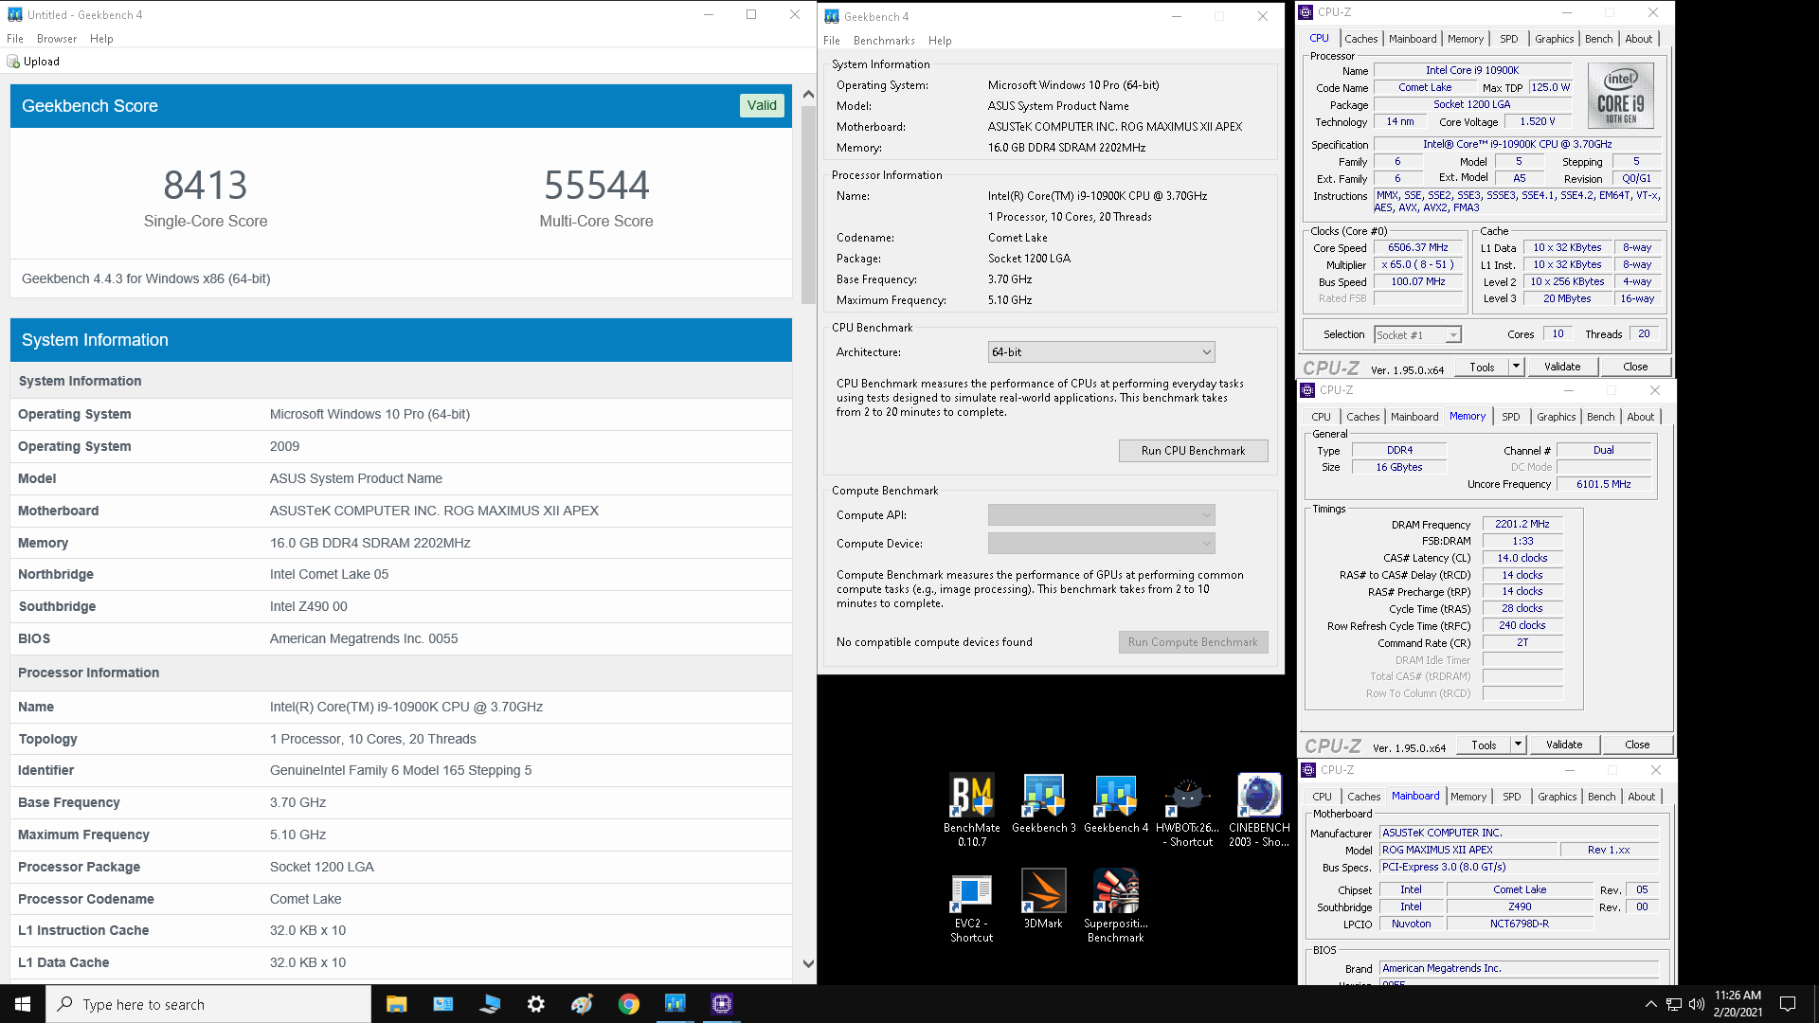Click the taskbar search box
Viewport: 1819px width, 1023px height.
tap(208, 1004)
